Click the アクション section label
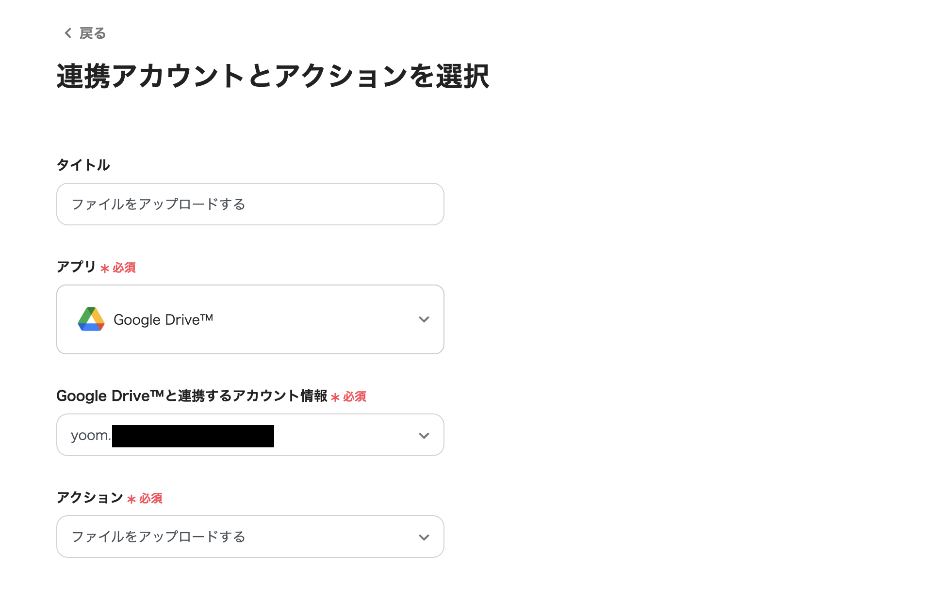The height and width of the screenshot is (601, 952). click(90, 498)
